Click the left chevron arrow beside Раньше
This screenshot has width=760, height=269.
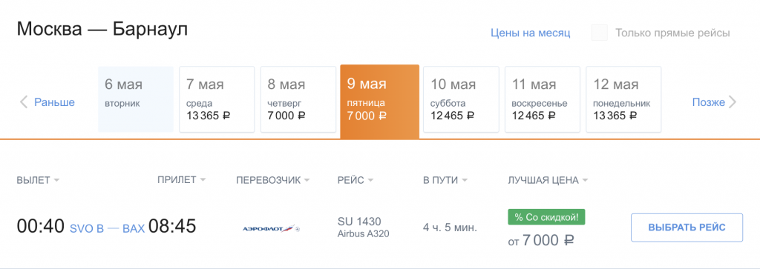[x=23, y=102]
